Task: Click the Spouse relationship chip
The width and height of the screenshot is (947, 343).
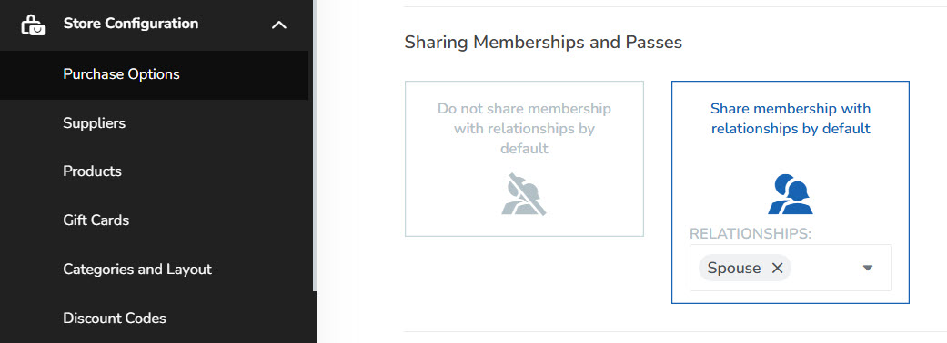Action: pyautogui.click(x=745, y=269)
